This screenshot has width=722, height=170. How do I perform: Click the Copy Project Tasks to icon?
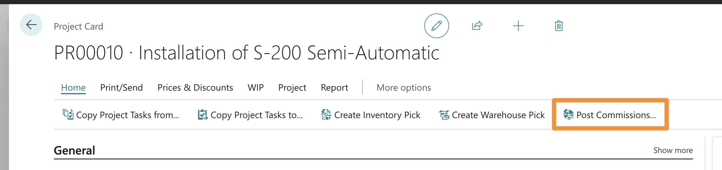coord(203,115)
